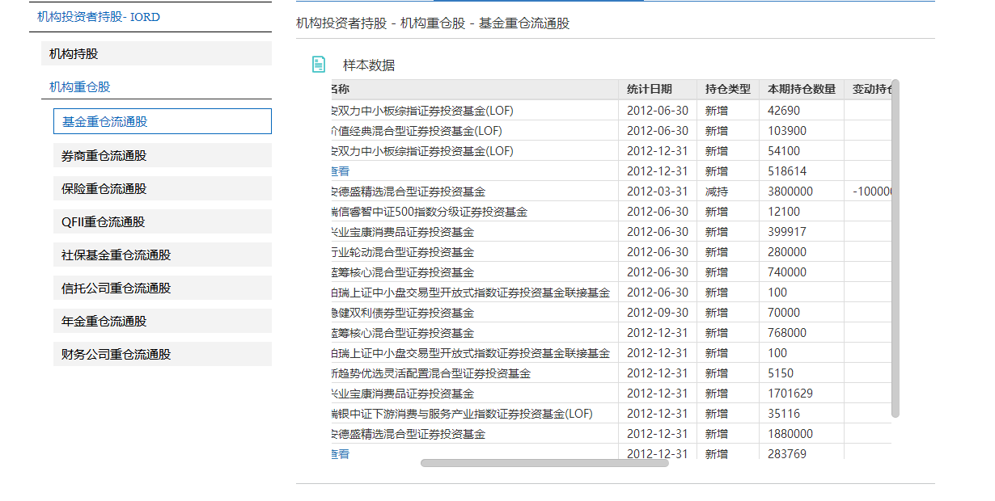Select 基金重仓流通股 menu item
This screenshot has height=501, width=995.
click(163, 121)
